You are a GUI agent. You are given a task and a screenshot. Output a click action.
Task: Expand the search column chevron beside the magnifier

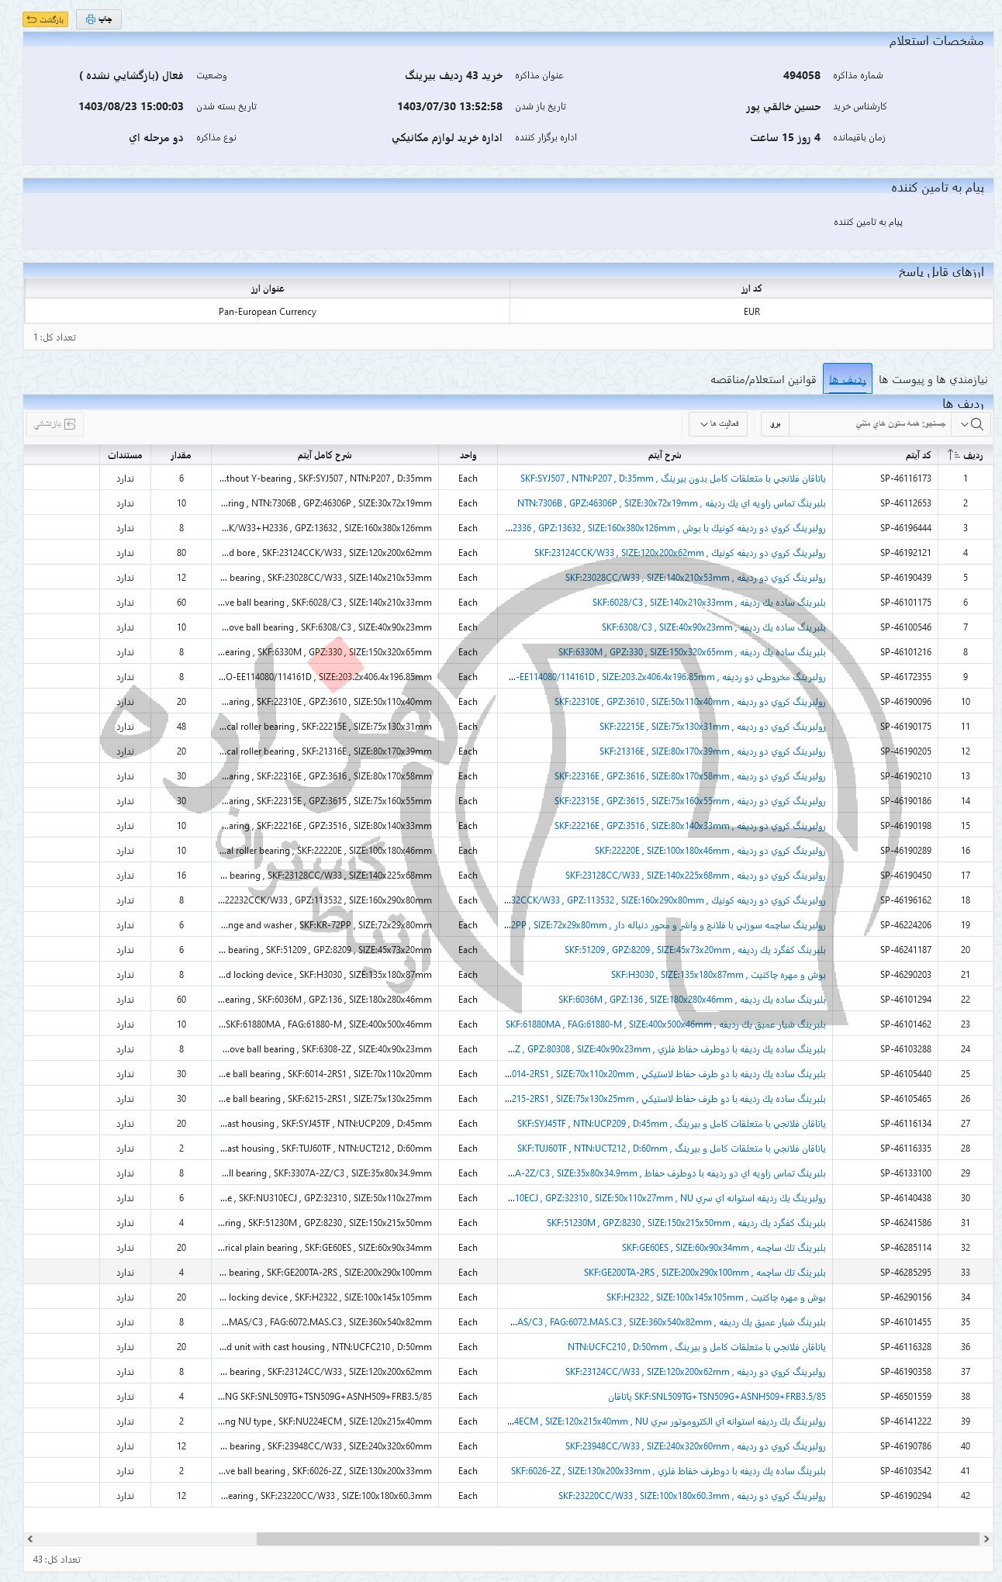point(964,424)
